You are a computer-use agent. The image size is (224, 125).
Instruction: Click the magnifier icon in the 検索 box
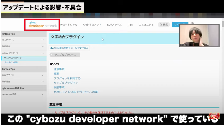click(x=161, y=25)
